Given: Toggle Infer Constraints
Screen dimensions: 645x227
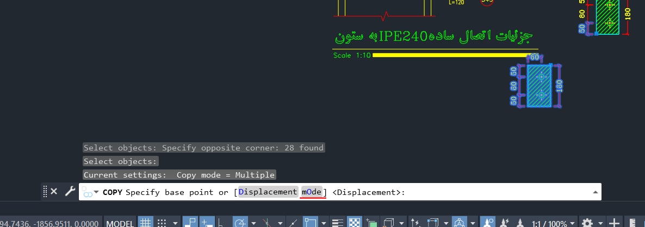Looking at the screenshot, I should 190,223.
